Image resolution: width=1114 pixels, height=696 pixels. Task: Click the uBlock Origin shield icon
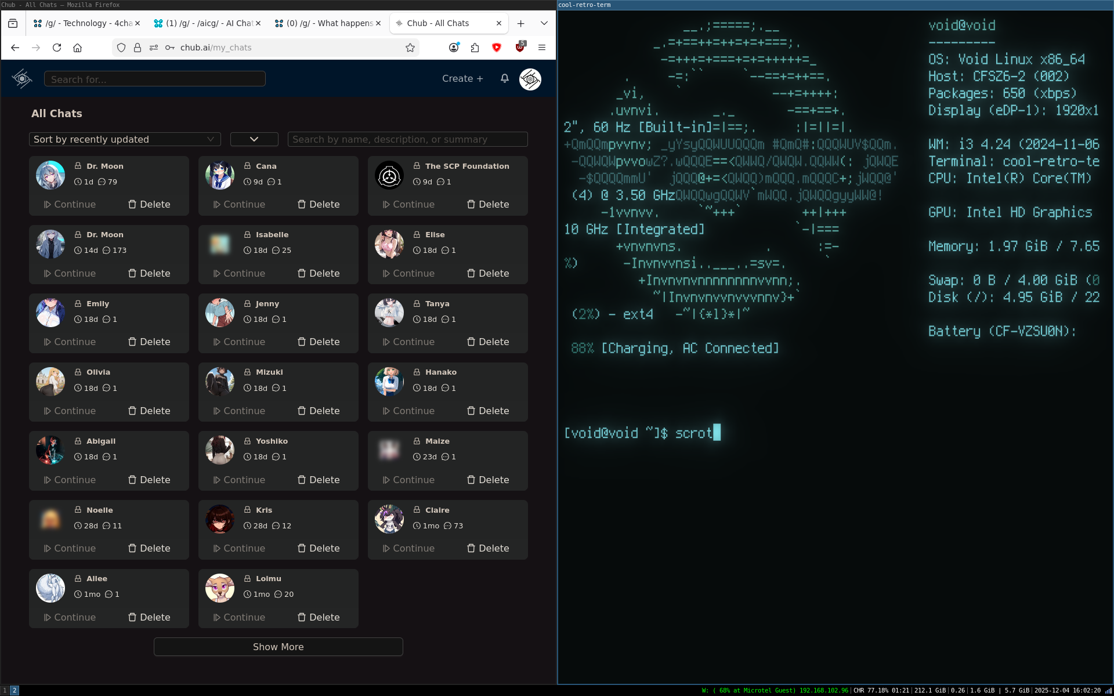click(520, 48)
